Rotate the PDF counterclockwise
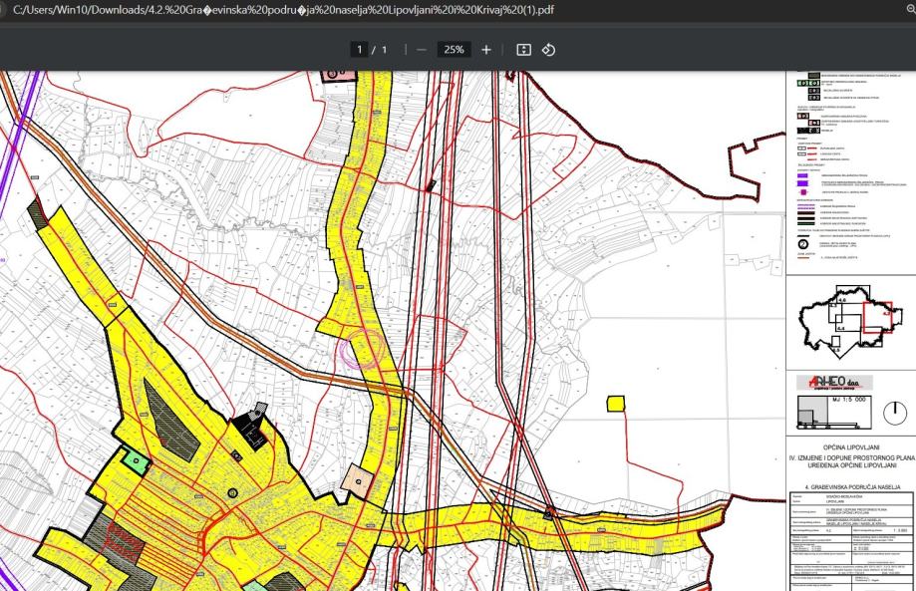Screen dimensions: 916x591 coord(548,50)
